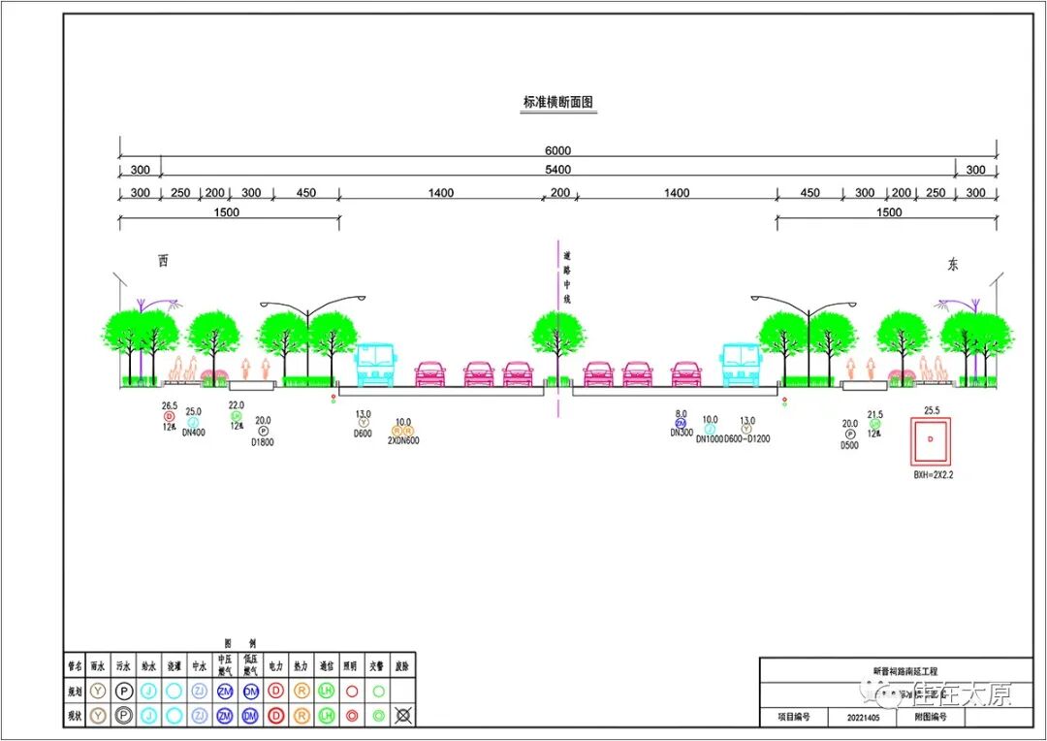Click the cyan bus on the west side

tap(375, 363)
